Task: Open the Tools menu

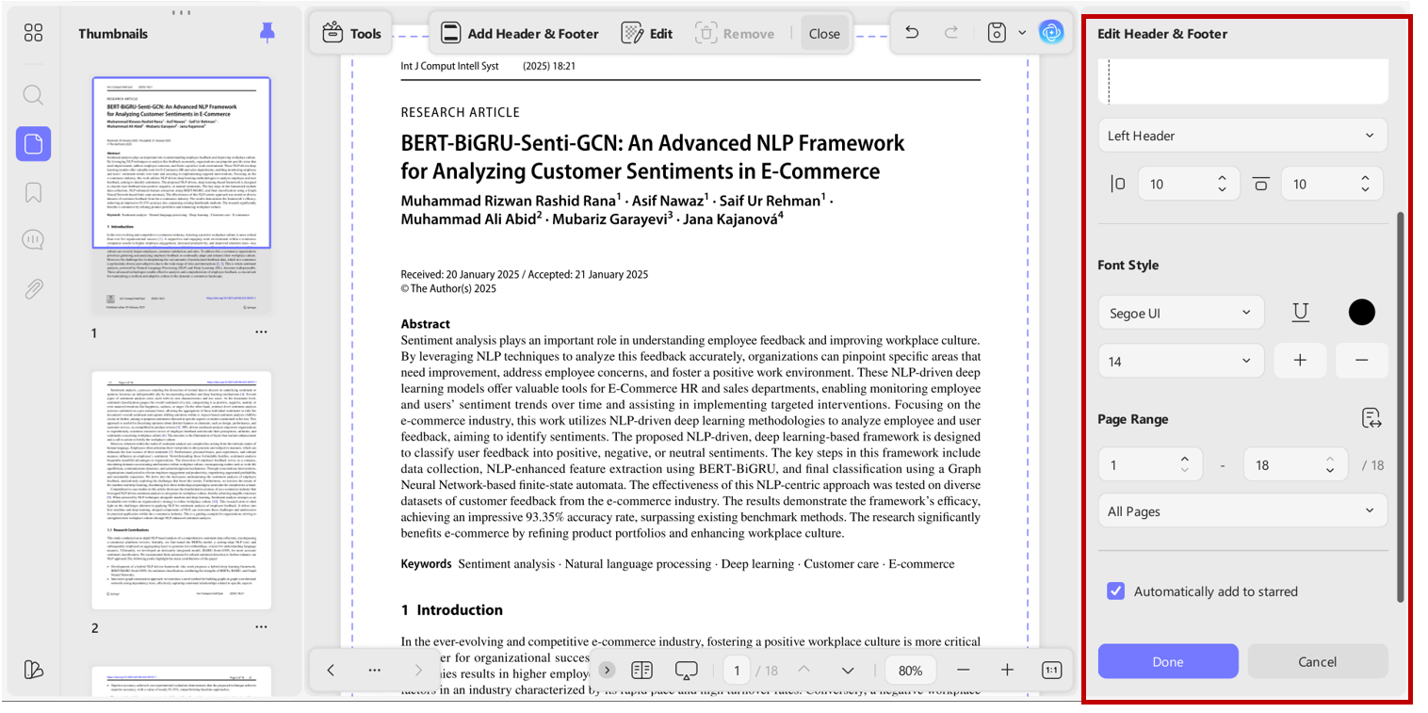Action: [x=351, y=34]
